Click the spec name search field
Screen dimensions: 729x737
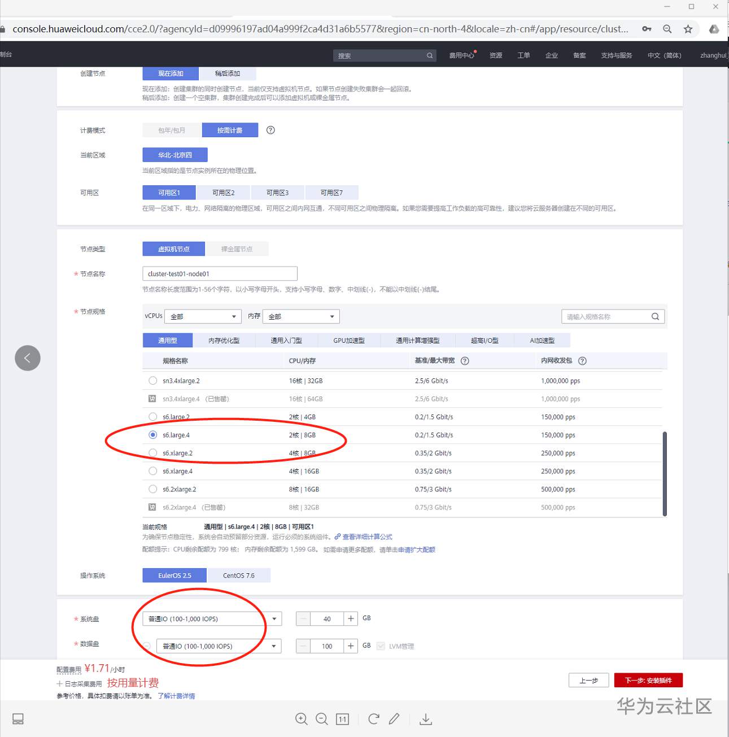pyautogui.click(x=613, y=317)
